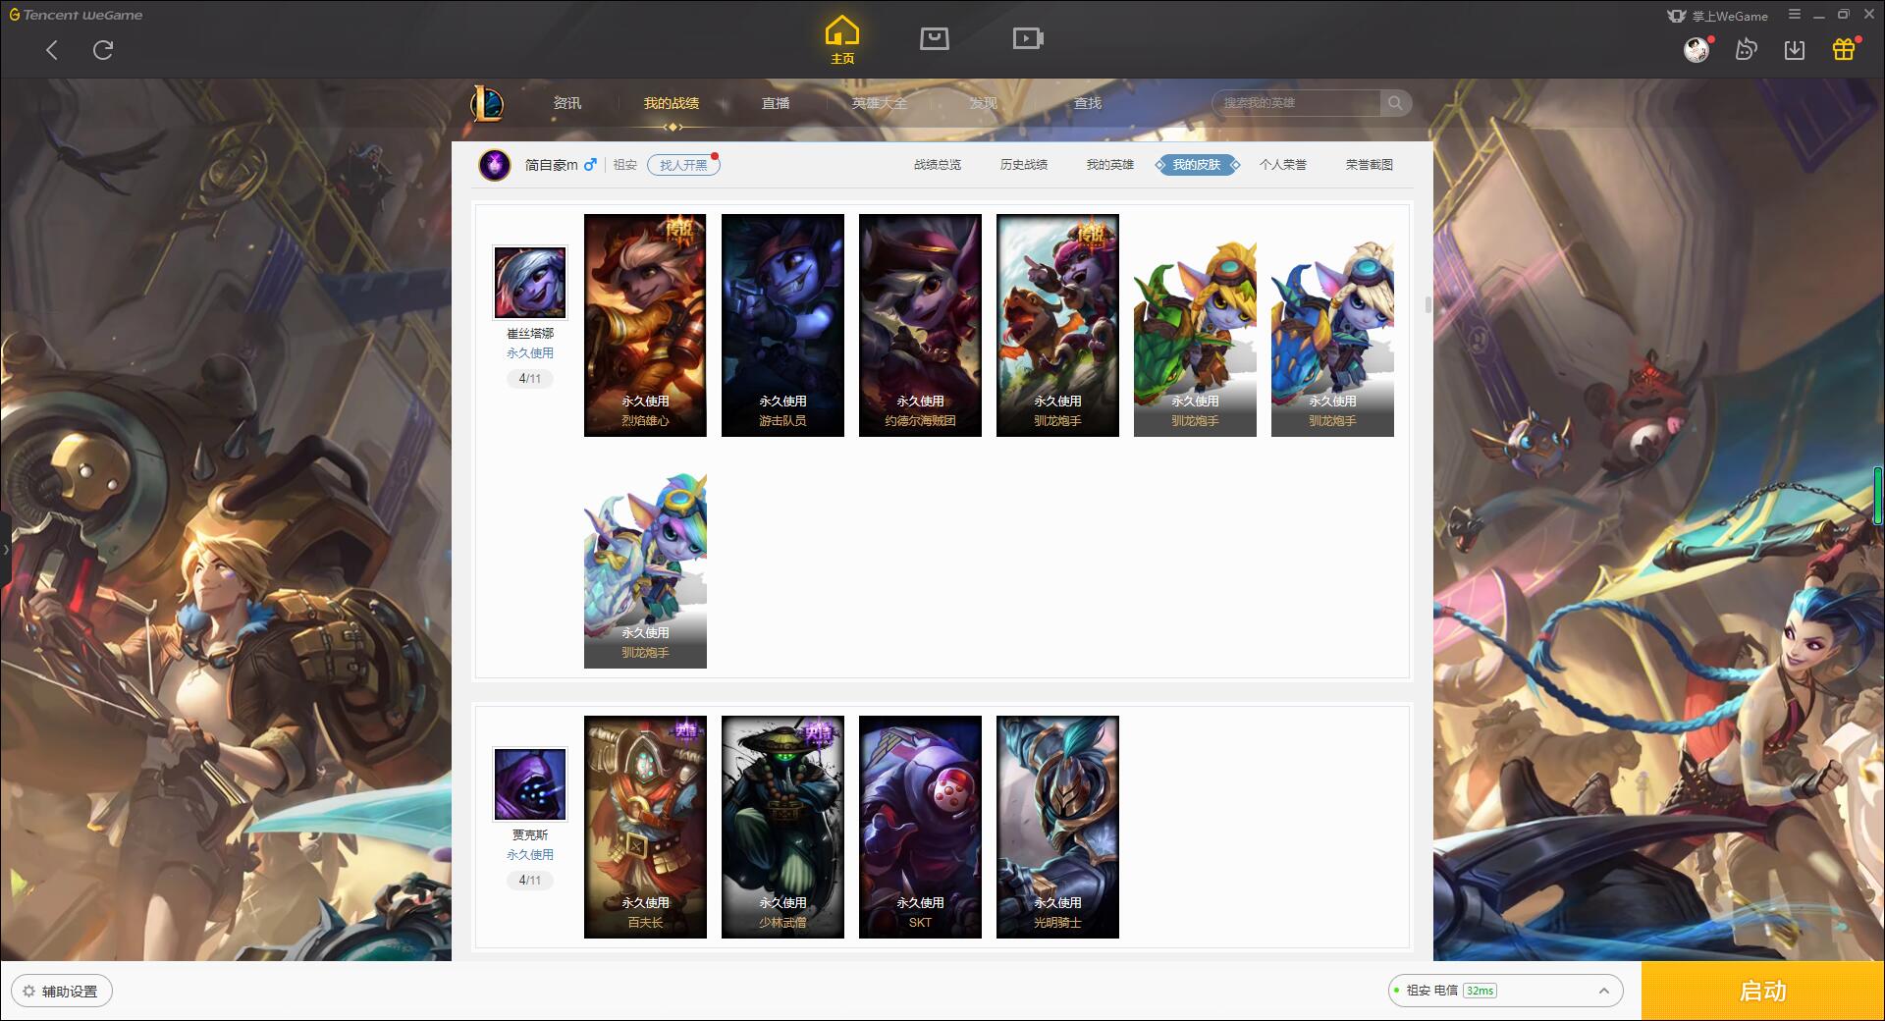The width and height of the screenshot is (1885, 1021).
Task: Open the green dragon 驯龙炮手 chroma card
Action: coord(1195,325)
